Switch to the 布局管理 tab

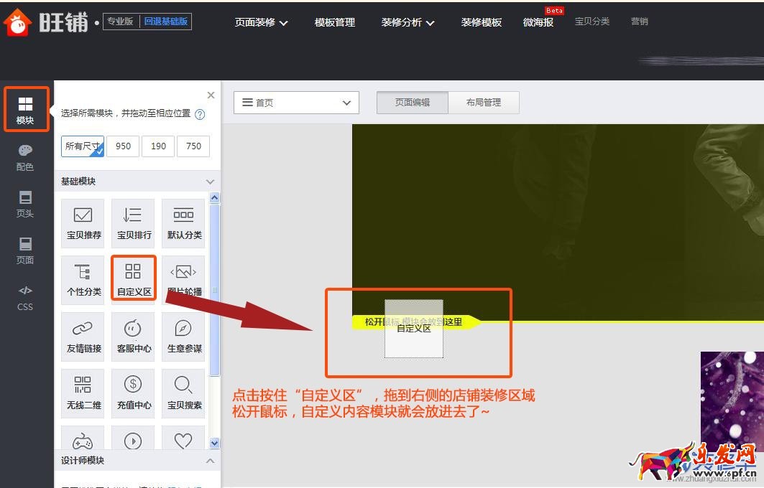point(483,102)
